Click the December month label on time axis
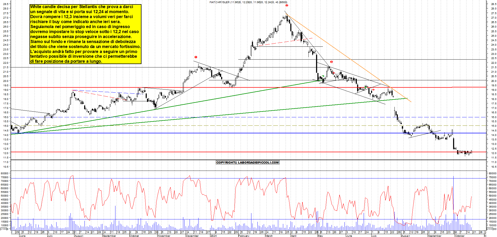497x237 pixels. [192, 236]
